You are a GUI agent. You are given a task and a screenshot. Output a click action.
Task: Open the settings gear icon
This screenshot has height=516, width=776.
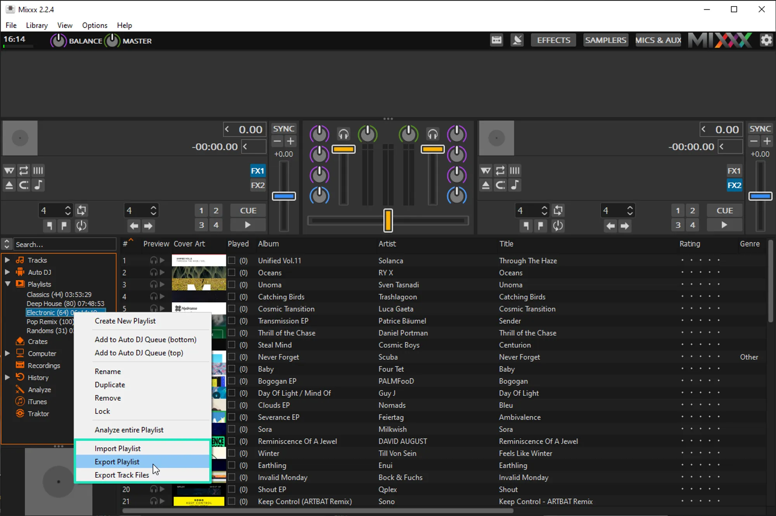[x=766, y=40]
